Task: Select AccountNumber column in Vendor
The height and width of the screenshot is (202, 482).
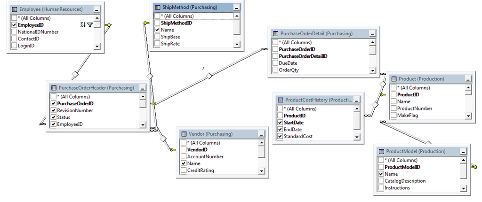Action: pyautogui.click(x=205, y=156)
